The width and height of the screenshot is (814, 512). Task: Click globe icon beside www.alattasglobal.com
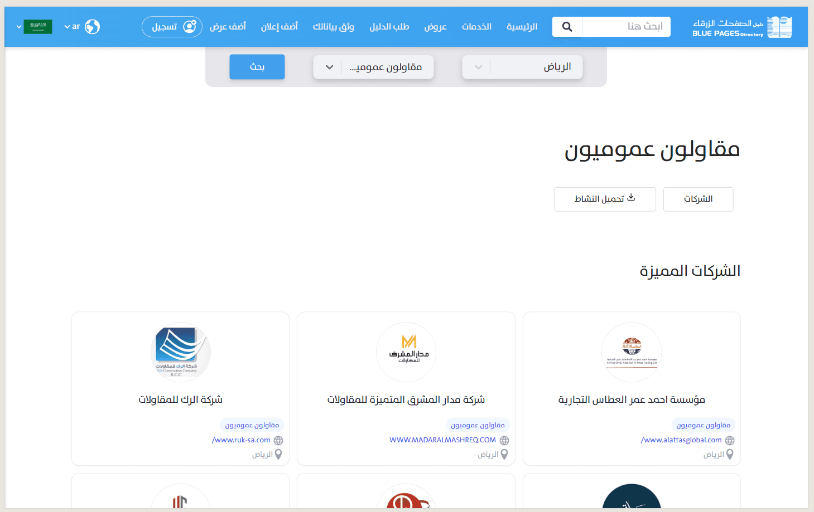pos(730,440)
